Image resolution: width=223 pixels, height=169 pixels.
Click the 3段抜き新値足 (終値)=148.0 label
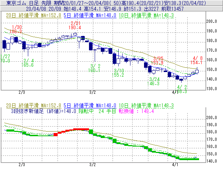coord(44,111)
